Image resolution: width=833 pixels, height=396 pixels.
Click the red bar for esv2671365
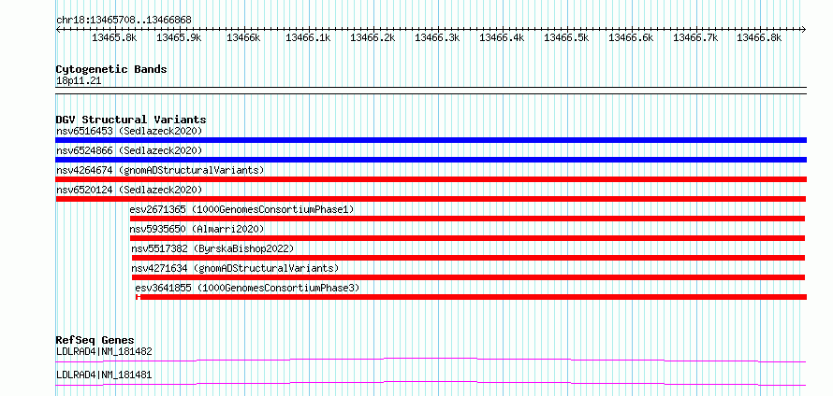[467, 219]
